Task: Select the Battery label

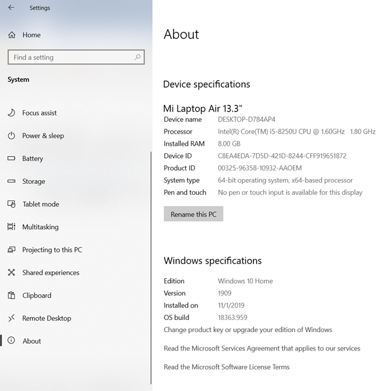Action: click(x=33, y=159)
